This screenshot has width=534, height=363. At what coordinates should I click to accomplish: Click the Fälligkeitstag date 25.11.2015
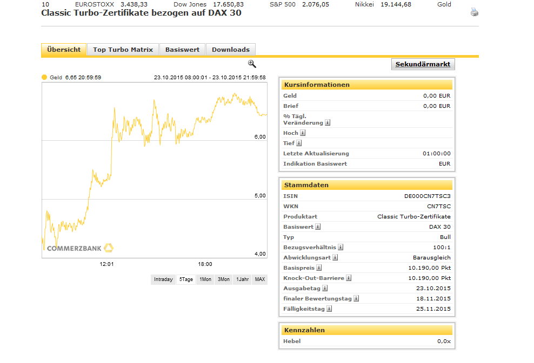pos(433,309)
